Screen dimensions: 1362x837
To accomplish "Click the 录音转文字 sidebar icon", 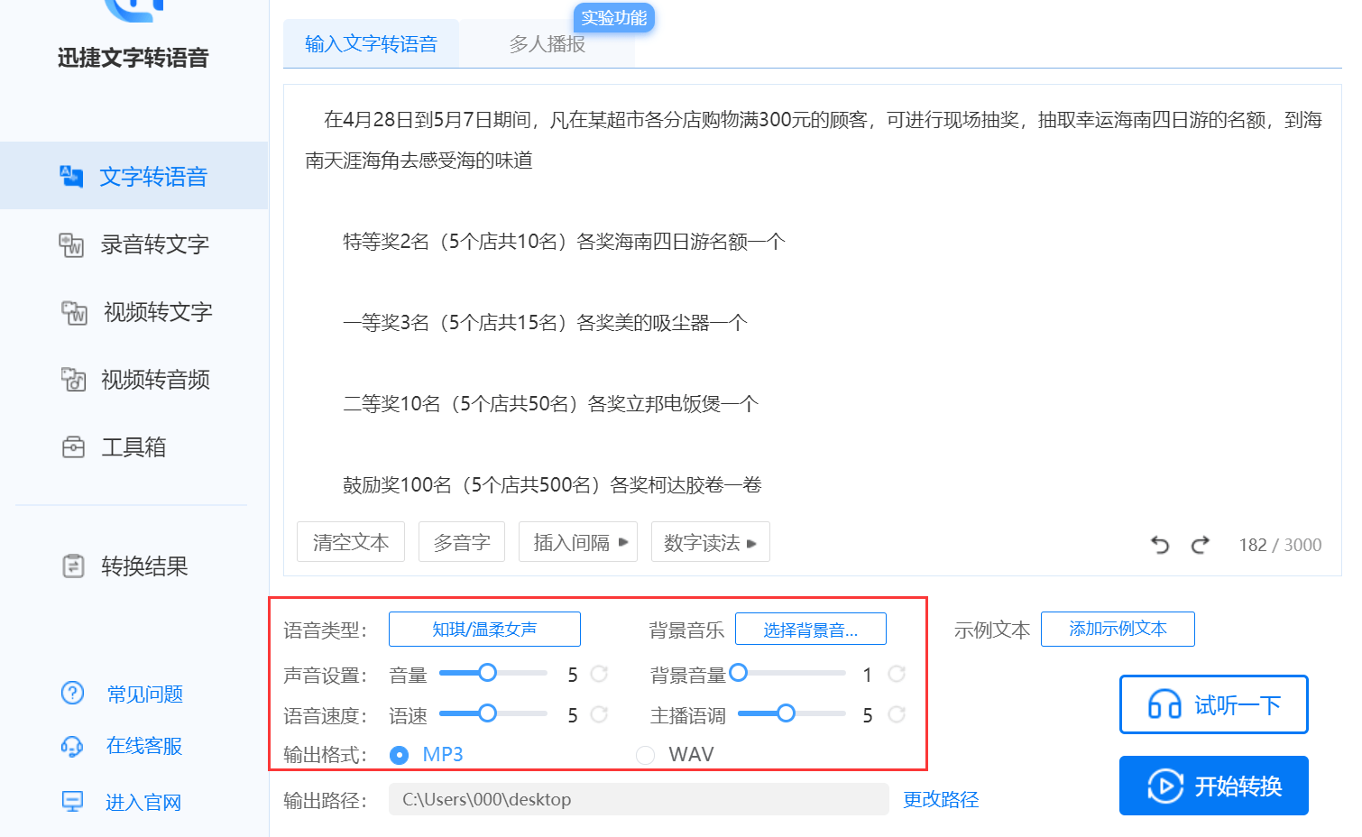I will [71, 244].
